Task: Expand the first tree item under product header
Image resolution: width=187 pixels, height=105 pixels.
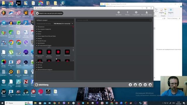Action: pos(41,27)
